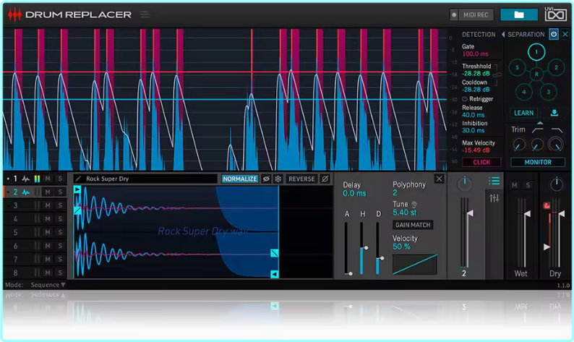Open the Mode Sequence dropdown
The height and width of the screenshot is (342, 574).
pos(48,285)
